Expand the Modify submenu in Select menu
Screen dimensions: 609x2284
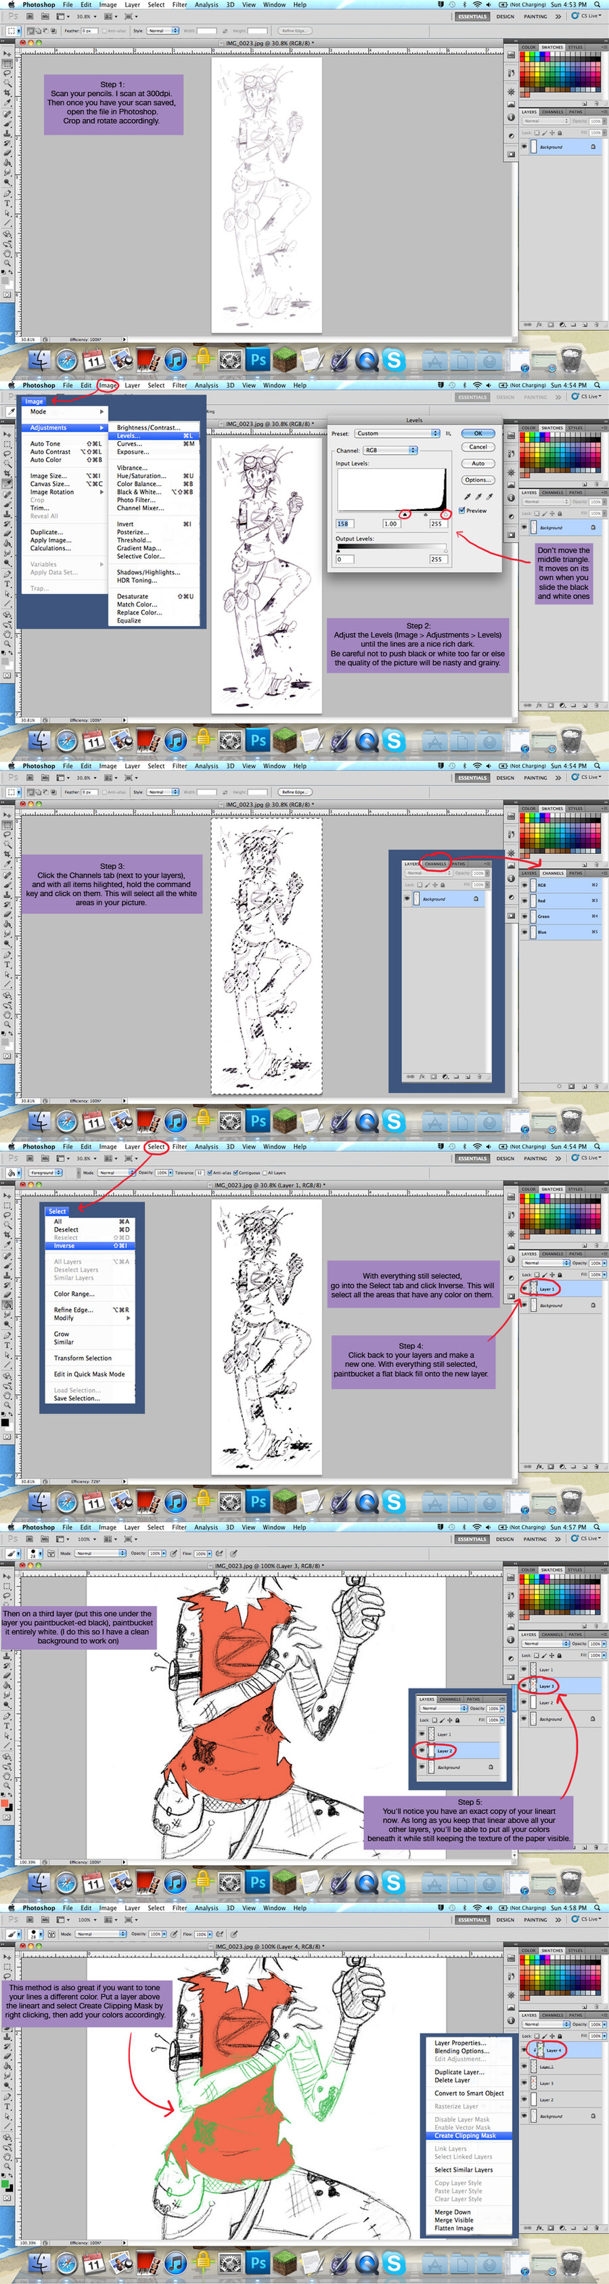[91, 1318]
